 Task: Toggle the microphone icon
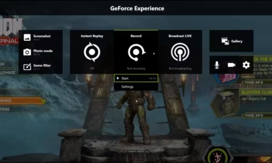click(x=217, y=65)
